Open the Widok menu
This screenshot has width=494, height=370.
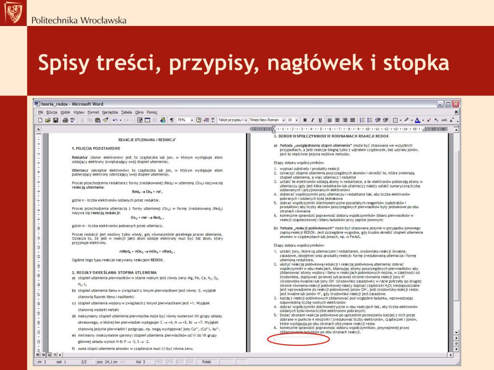(65, 112)
